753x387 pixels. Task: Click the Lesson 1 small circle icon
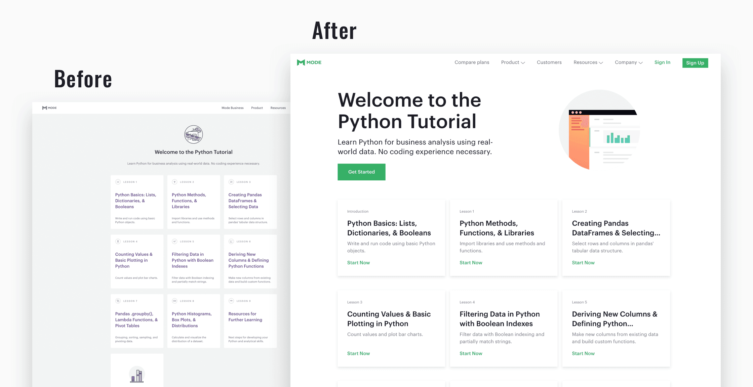coord(118,182)
